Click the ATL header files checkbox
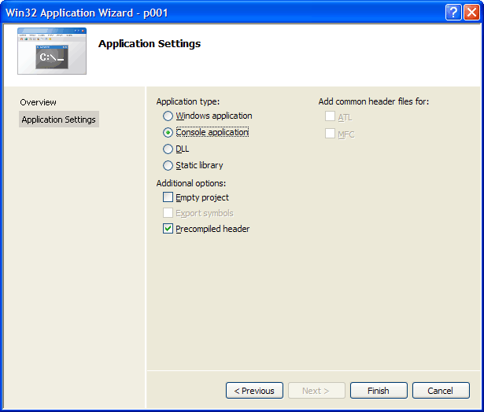 tap(330, 118)
